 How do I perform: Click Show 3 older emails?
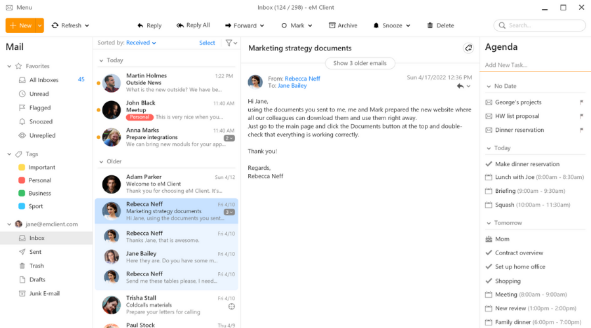tap(360, 63)
